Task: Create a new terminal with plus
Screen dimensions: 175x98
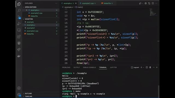Action: [141, 67]
